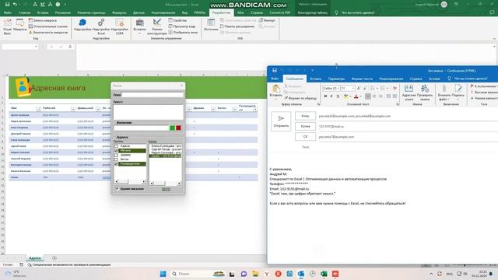This screenshot has height=280, width=498.
Task: Toggle Относительные ссылки in Excel ribbon
Action: tap(48, 26)
